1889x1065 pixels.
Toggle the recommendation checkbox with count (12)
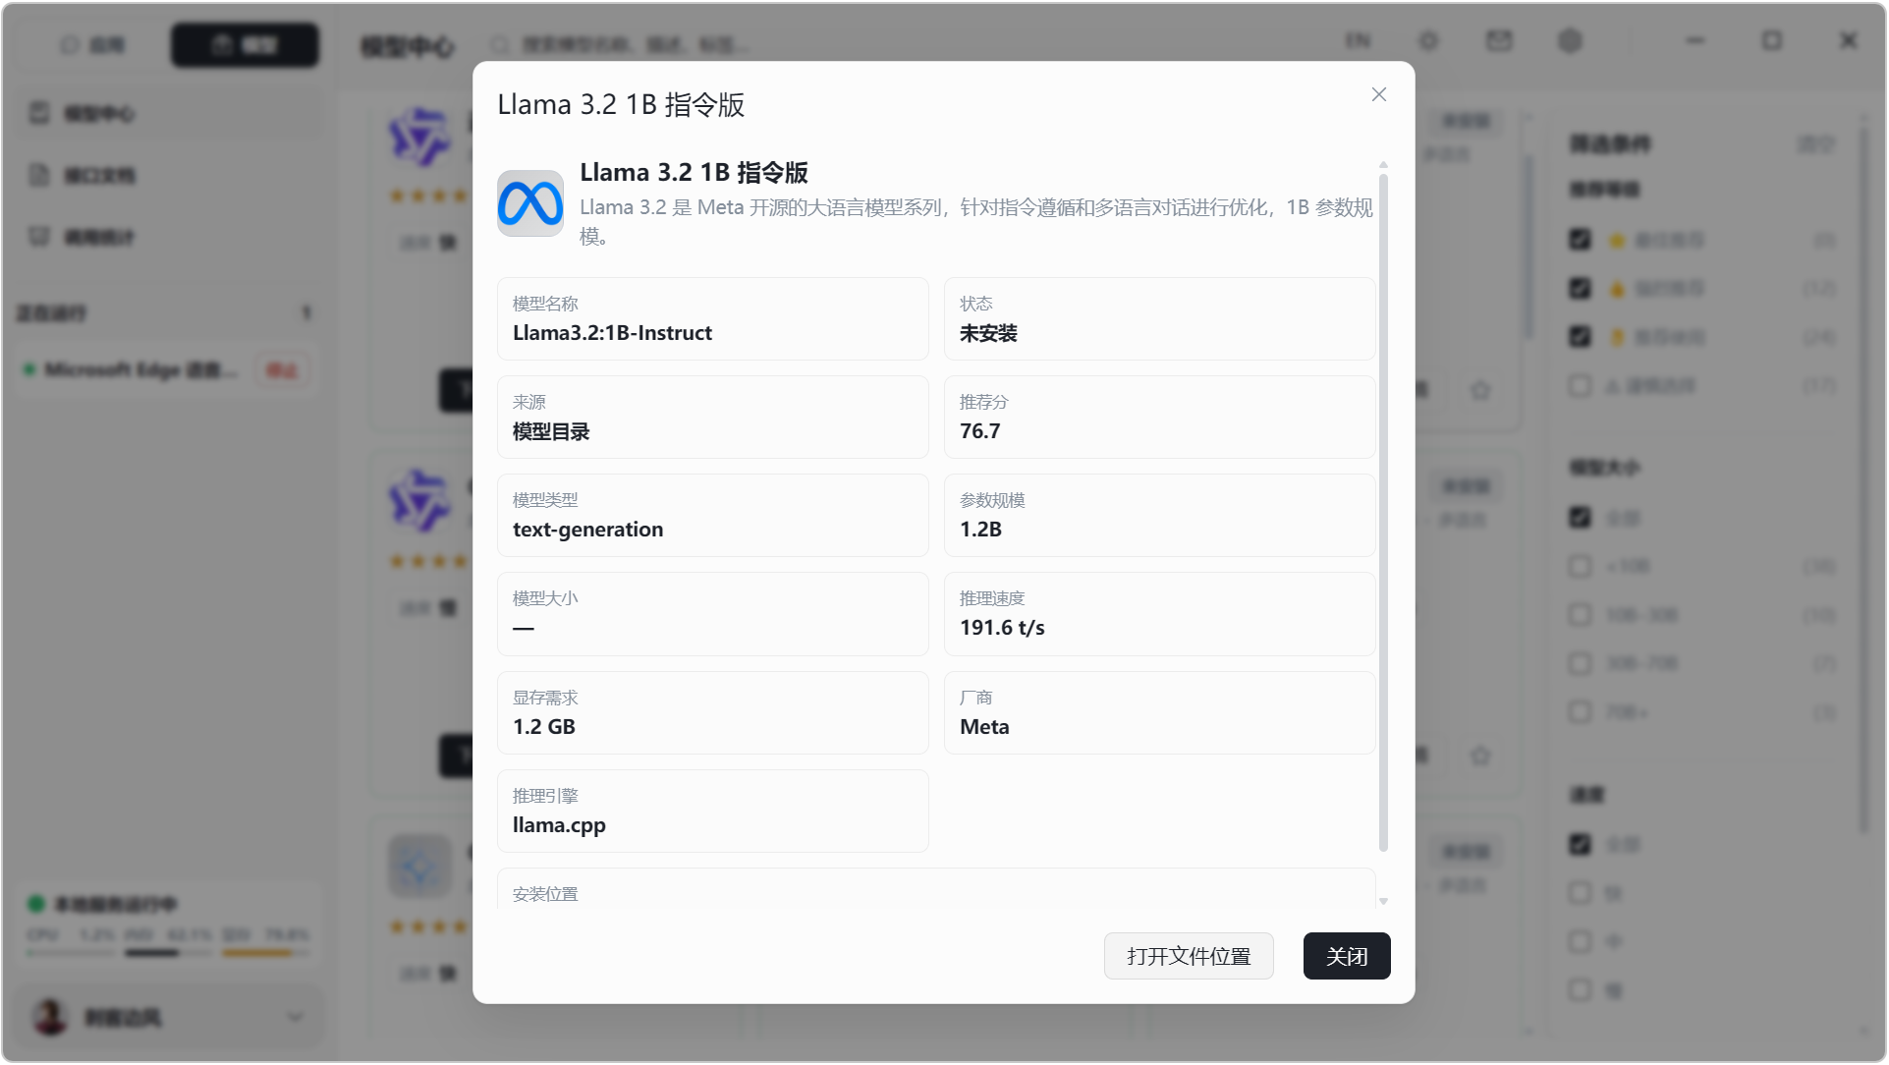(1581, 288)
